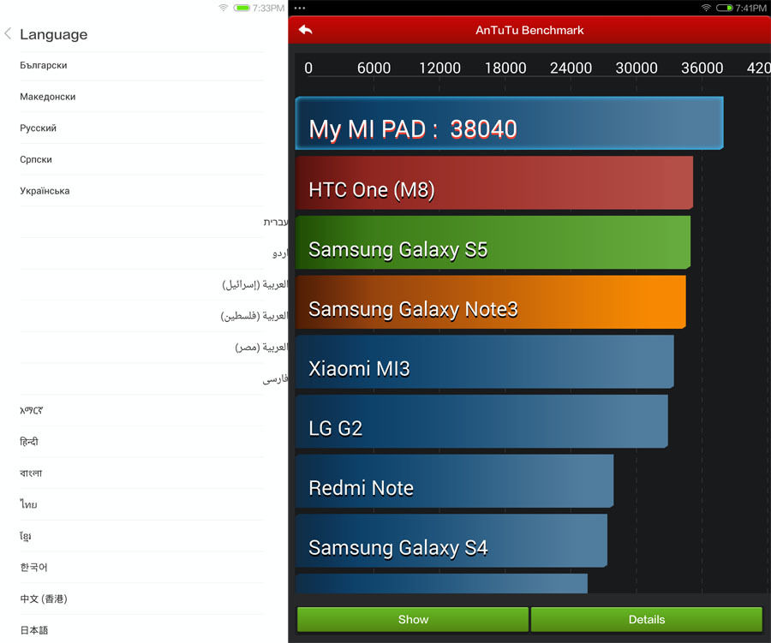Tap the My MI PAD 38040 score bar
The height and width of the screenshot is (643, 771).
tap(510, 123)
